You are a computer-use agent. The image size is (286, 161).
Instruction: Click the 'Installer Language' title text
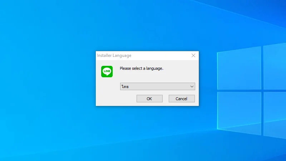[114, 55]
